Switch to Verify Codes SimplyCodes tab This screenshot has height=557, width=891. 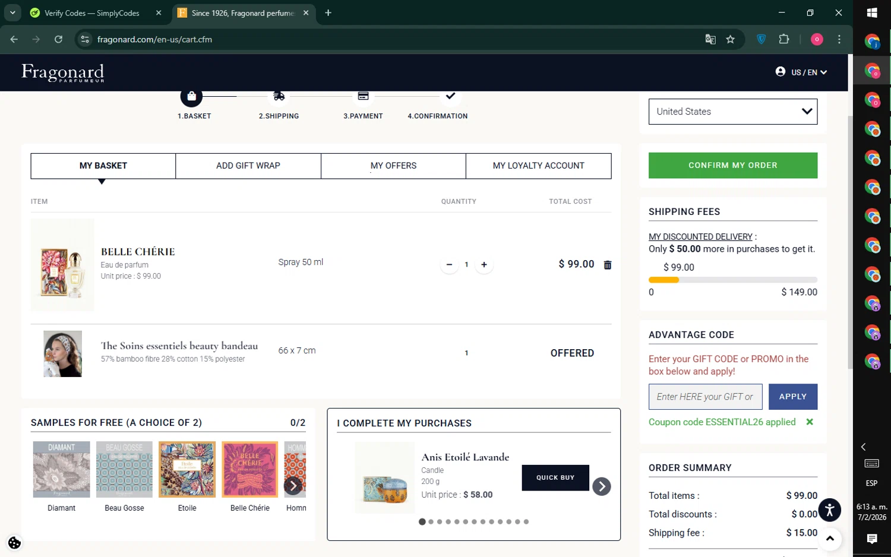[92, 13]
